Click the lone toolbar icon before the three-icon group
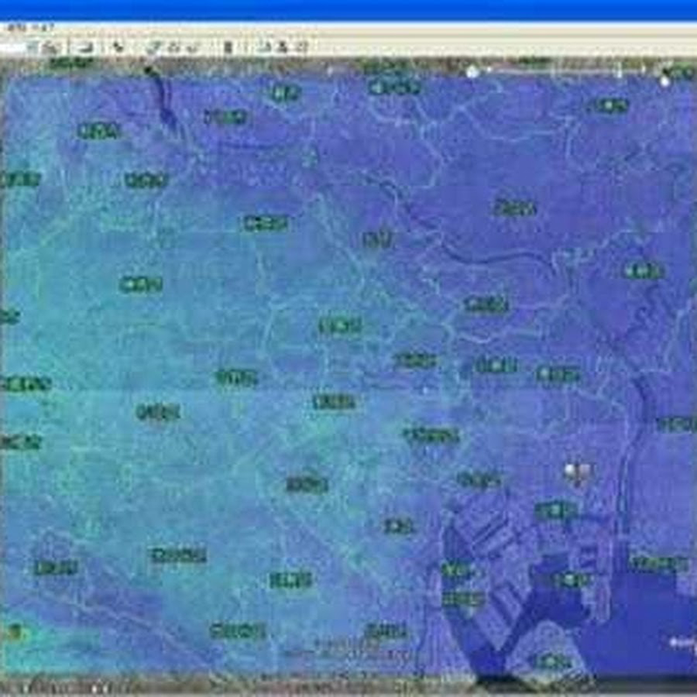697x697 pixels. 118,47
